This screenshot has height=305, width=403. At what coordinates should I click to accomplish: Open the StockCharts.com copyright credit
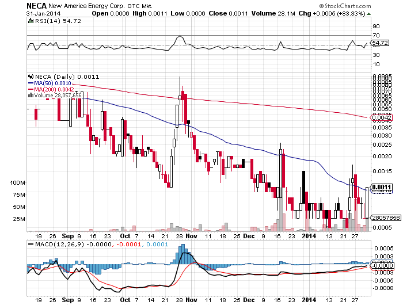coord(345,6)
